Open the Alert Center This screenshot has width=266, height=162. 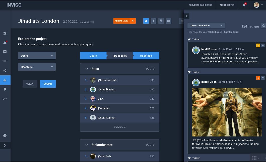coord(227,5)
